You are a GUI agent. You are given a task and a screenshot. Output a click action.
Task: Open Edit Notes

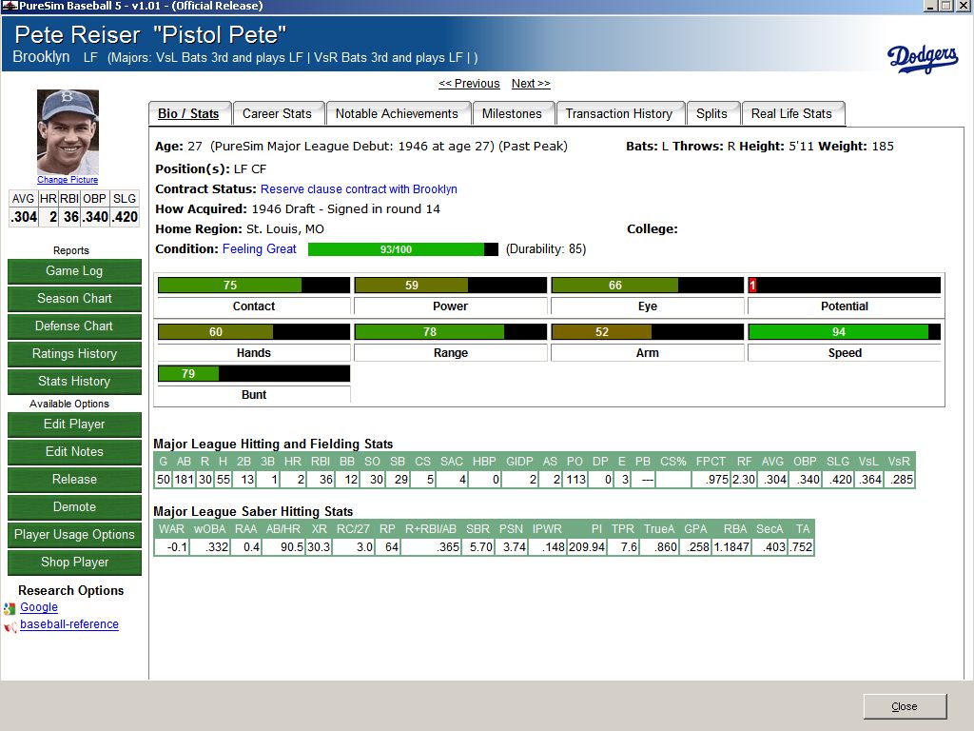pyautogui.click(x=74, y=452)
